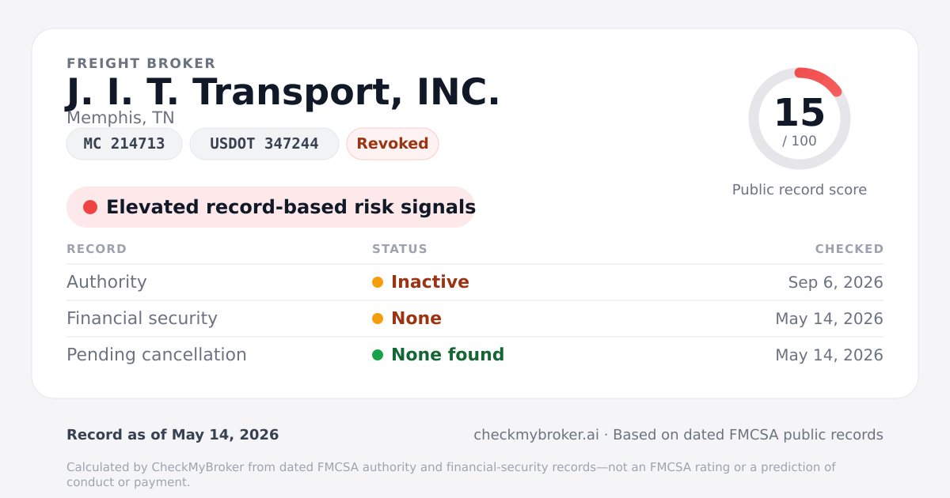Open the Elevated record-based risk signals banner
This screenshot has width=950, height=498.
271,207
